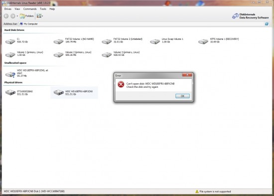Click status bar text WDC WD10EFRX Disk 1
This screenshot has width=274, height=196.
(x=34, y=192)
